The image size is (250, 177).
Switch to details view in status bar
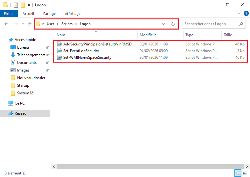coord(238,173)
